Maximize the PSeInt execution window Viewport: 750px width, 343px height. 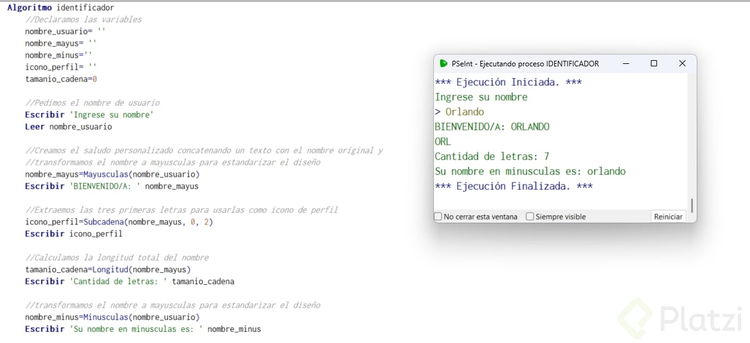654,63
